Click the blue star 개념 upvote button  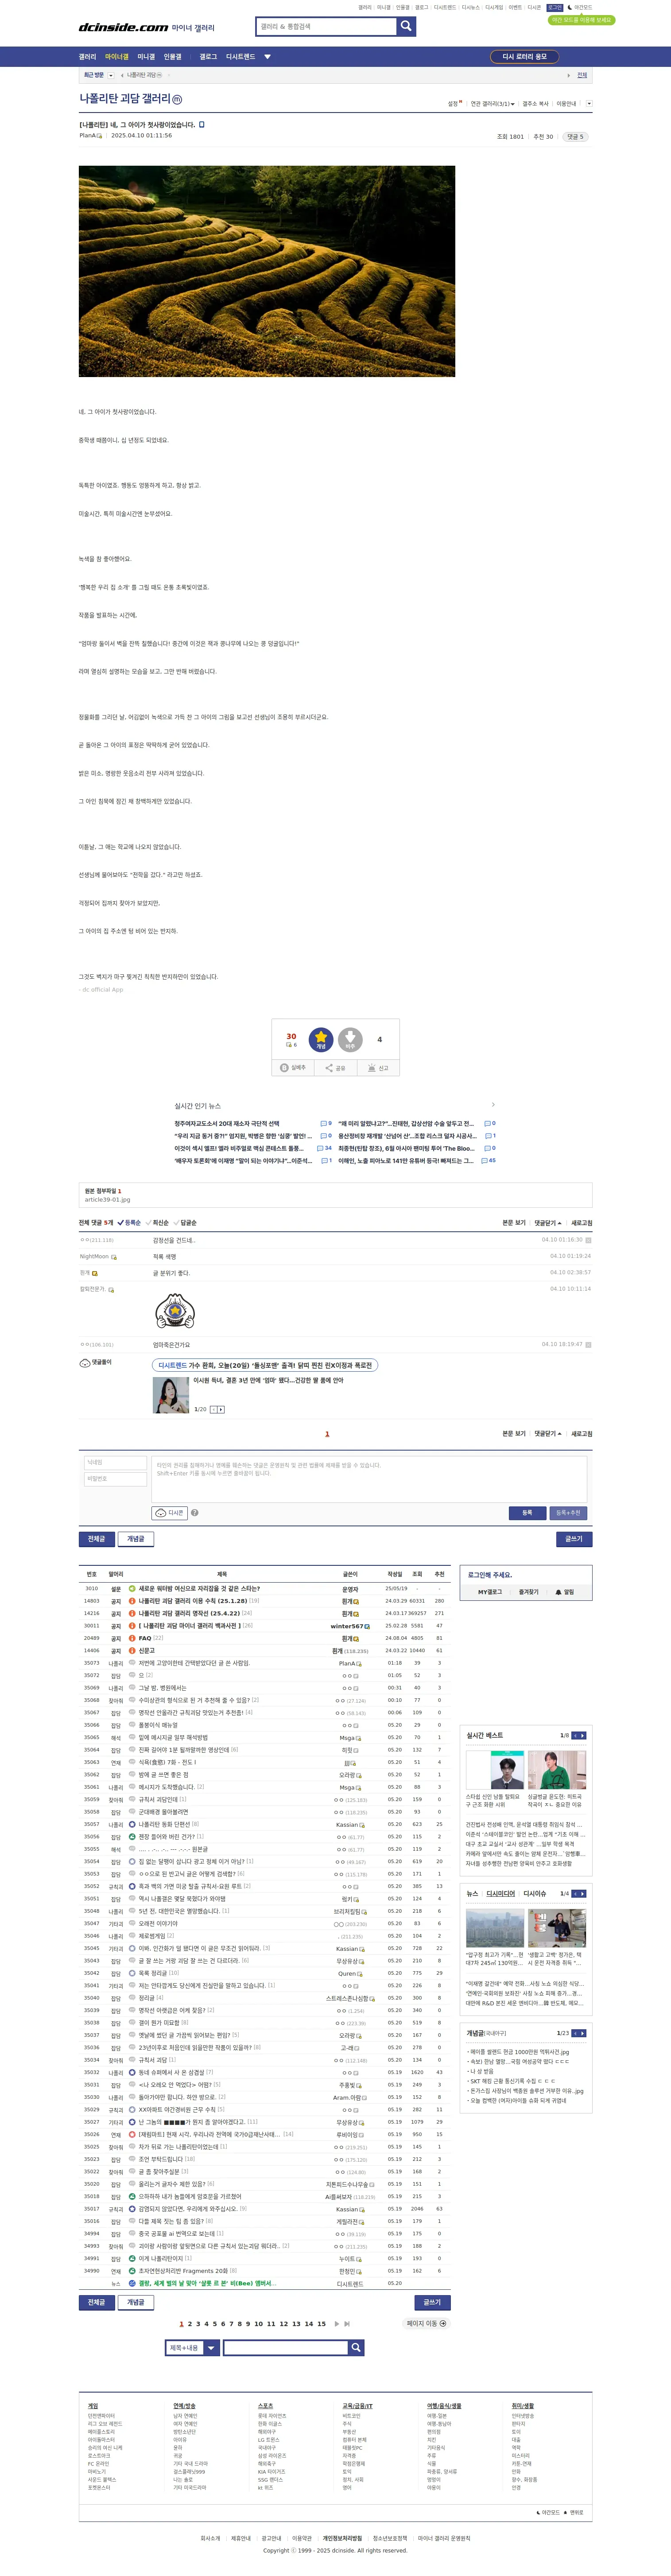coord(321,1040)
